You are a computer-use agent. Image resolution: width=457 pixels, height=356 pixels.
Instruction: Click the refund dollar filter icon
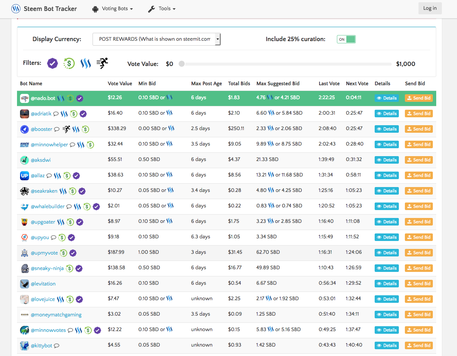click(x=69, y=63)
